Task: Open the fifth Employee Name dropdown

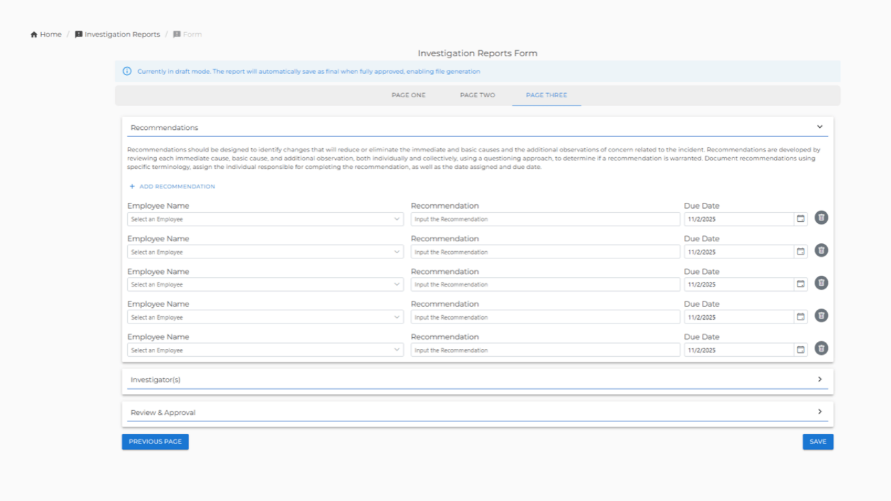Action: pos(265,350)
